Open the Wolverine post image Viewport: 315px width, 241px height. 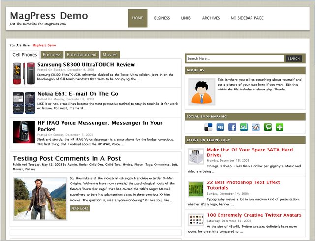tap(40, 199)
